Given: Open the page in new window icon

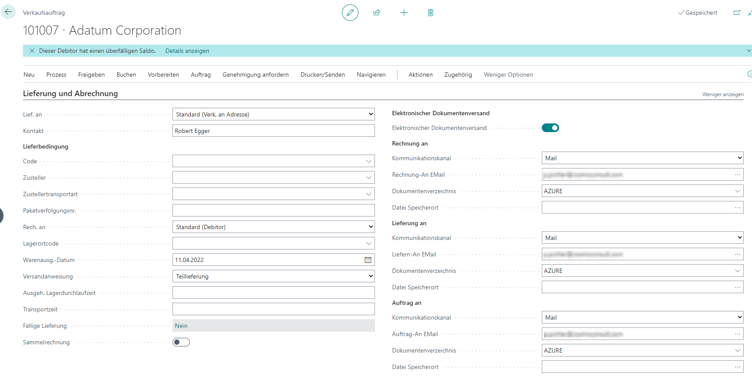Looking at the screenshot, I should (x=737, y=13).
